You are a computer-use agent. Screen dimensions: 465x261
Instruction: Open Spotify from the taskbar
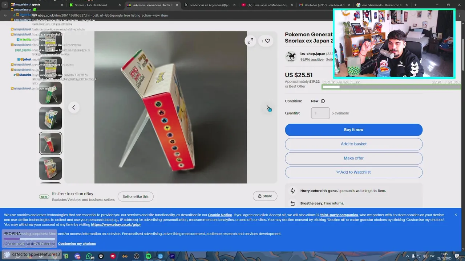148,256
